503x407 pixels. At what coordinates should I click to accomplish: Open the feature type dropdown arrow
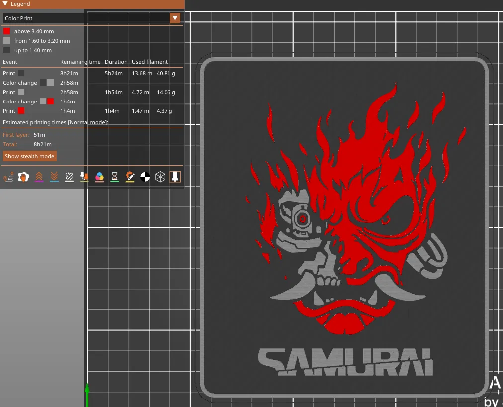(175, 18)
